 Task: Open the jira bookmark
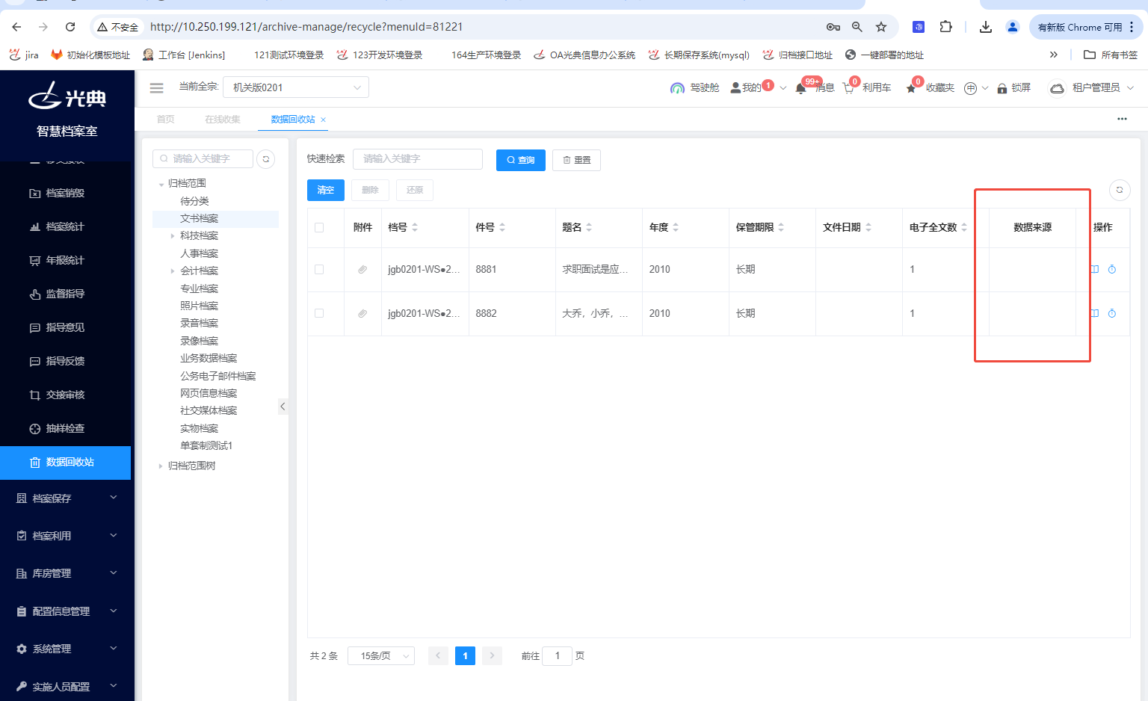(x=23, y=55)
